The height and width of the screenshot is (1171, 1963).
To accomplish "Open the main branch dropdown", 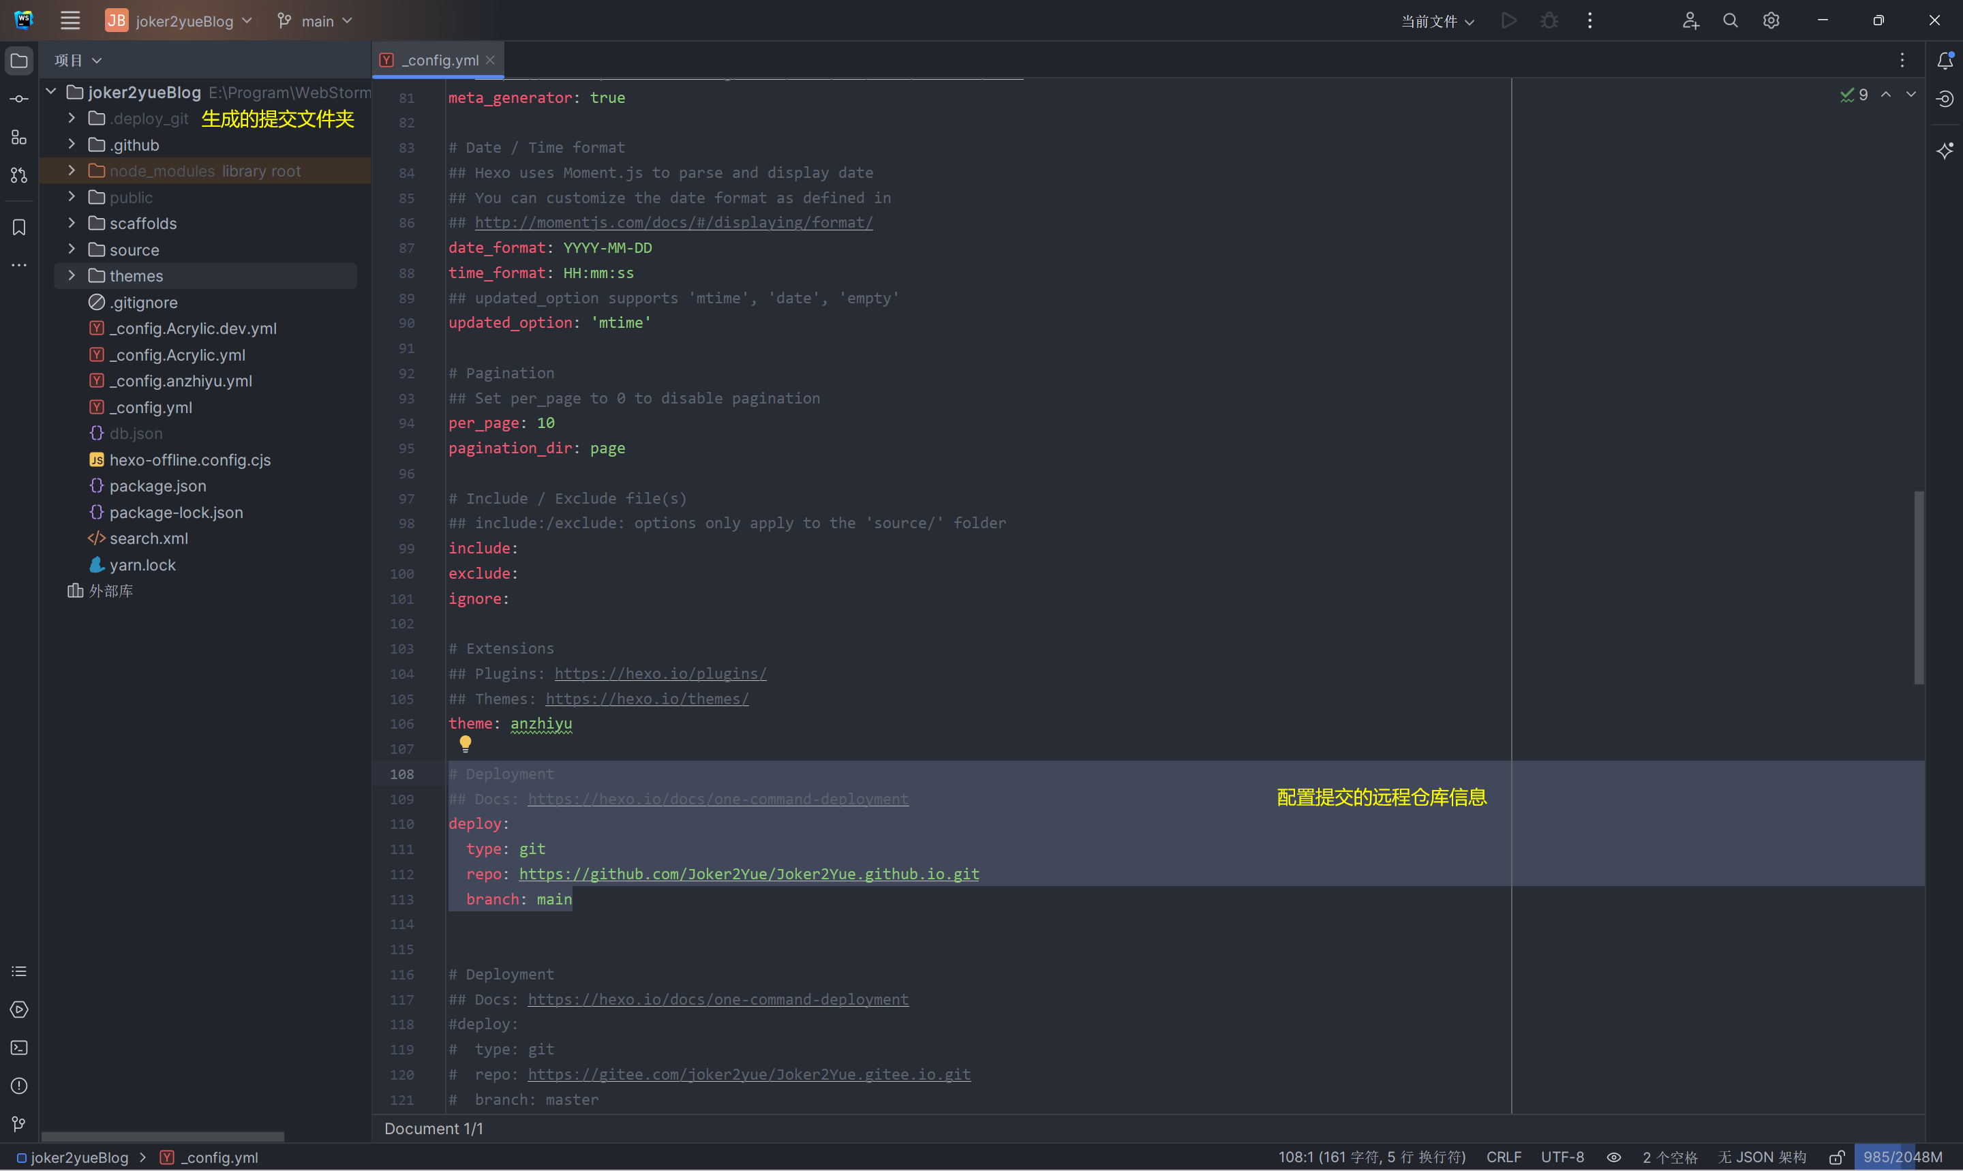I will tap(316, 21).
